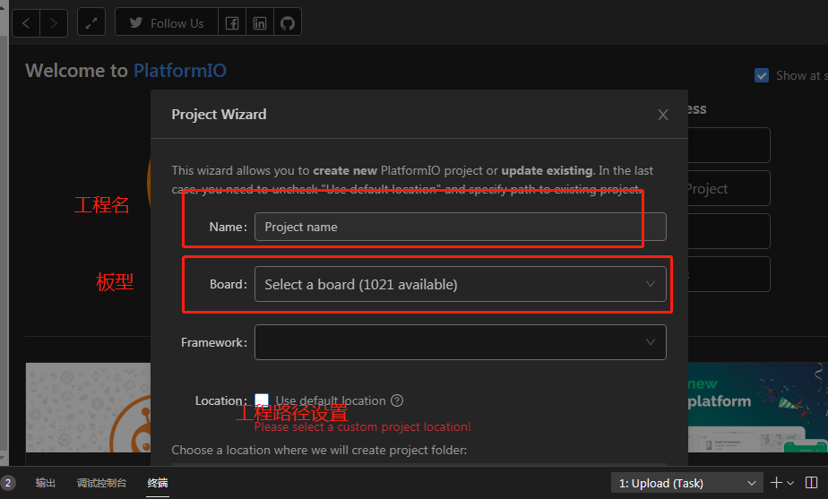Click the PlatformIO welcome title link

coord(179,70)
